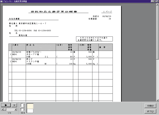Click the stop playback button
The image size is (159, 115).
coord(14,105)
